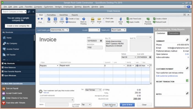Open Customer Message dropdown

coord(72,100)
